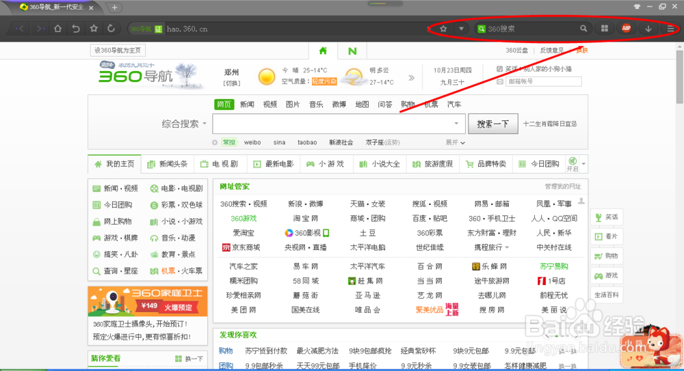Screen dimensions: 684x371
Task: Expand more weather with double chevron
Action: coord(411,78)
